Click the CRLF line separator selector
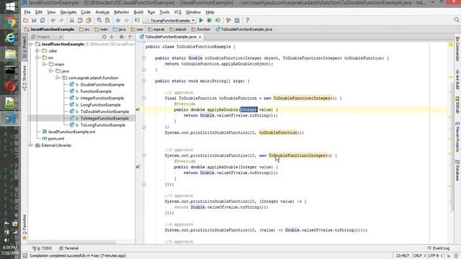Screen dimensions: 461x259 [419, 256]
